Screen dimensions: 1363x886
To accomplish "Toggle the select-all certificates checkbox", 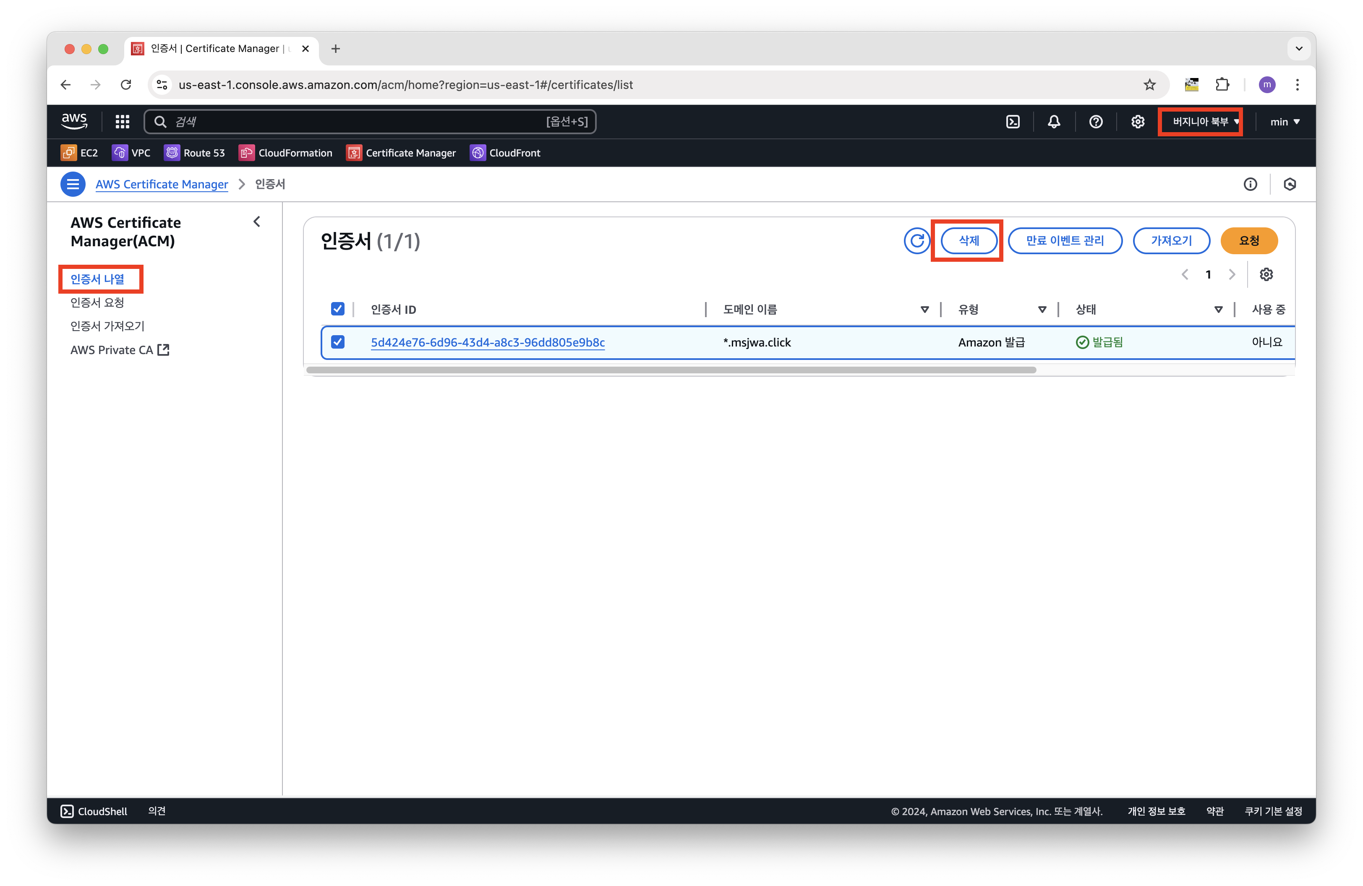I will tap(338, 309).
